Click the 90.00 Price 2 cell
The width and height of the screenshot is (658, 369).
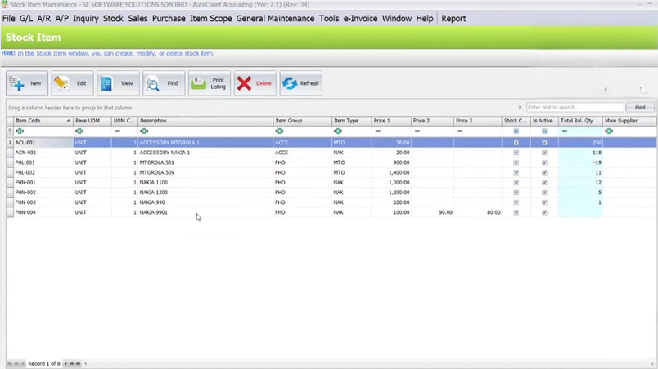(432, 212)
